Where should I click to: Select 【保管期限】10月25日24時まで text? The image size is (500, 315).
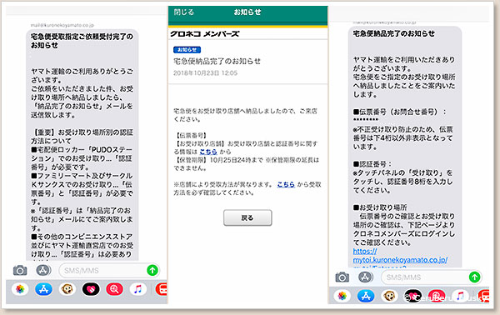(218, 160)
